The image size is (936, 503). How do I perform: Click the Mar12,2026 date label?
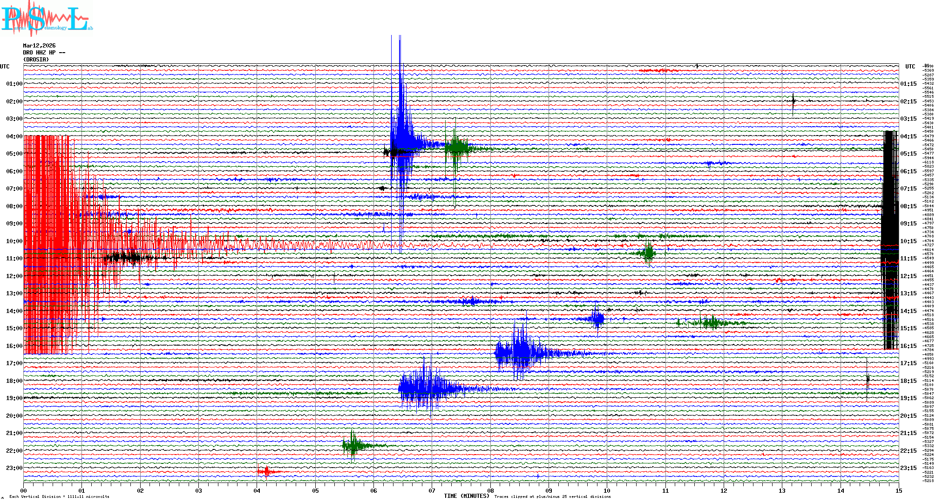39,46
